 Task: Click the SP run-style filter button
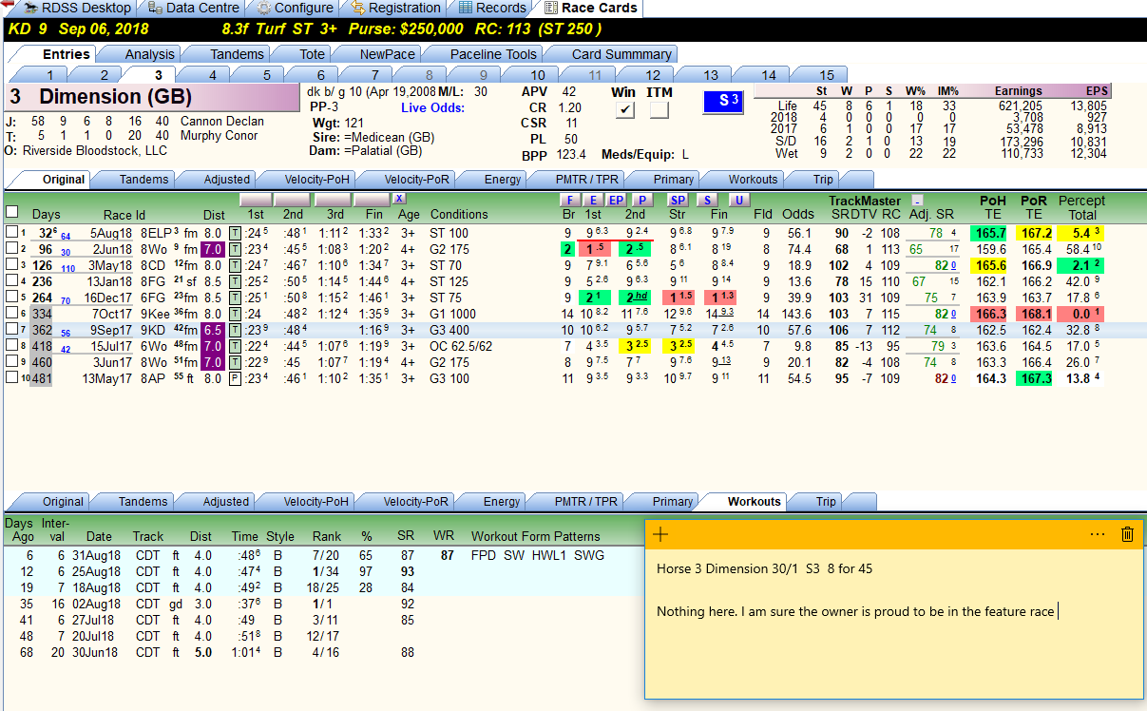coord(678,200)
